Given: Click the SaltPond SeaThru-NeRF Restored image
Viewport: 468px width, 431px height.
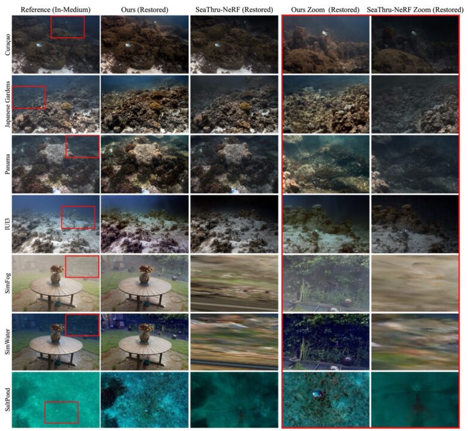Looking at the screenshot, I should (x=234, y=400).
